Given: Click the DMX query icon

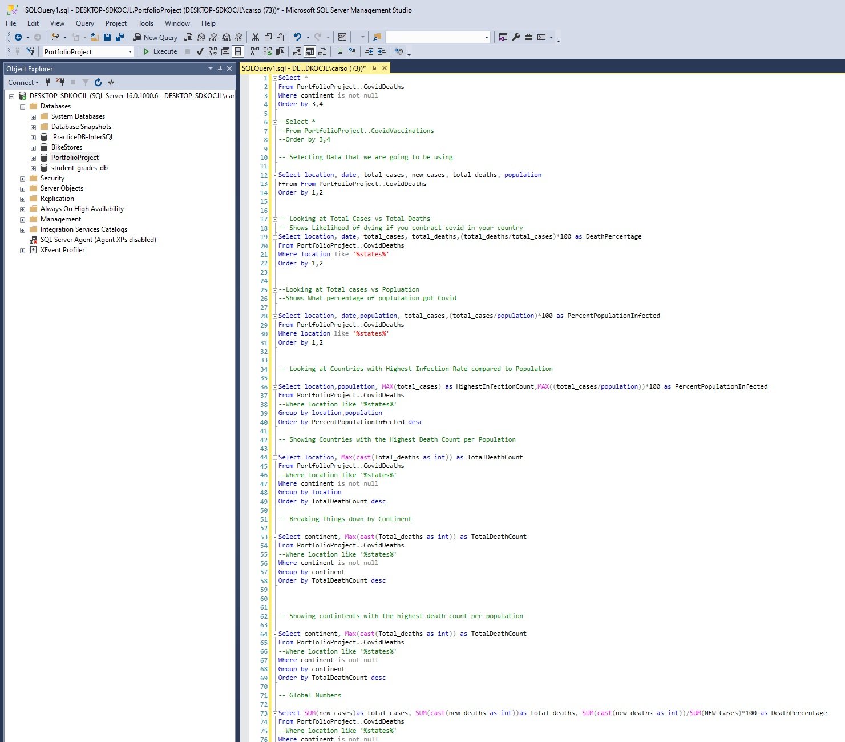Looking at the screenshot, I should tap(213, 37).
